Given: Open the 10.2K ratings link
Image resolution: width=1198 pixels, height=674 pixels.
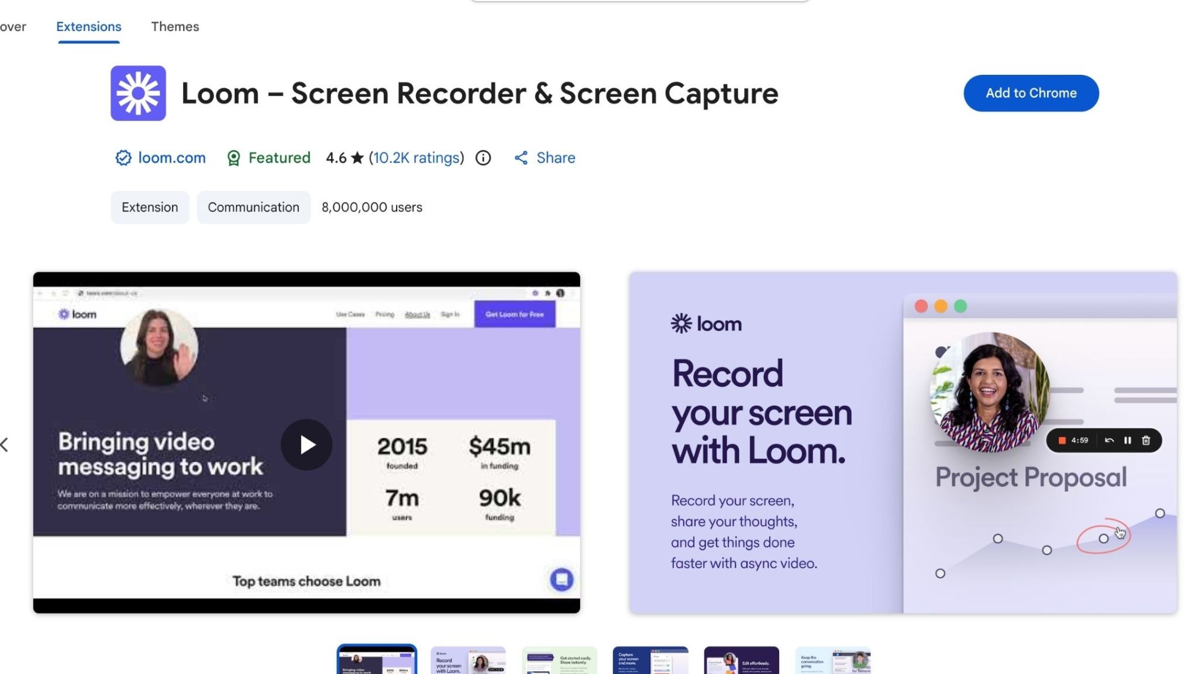Looking at the screenshot, I should [416, 158].
